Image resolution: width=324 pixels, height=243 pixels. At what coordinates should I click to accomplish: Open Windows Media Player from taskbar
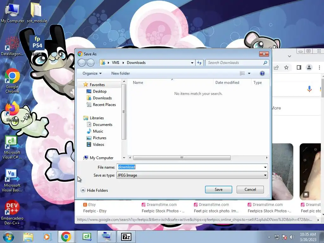coord(47,237)
